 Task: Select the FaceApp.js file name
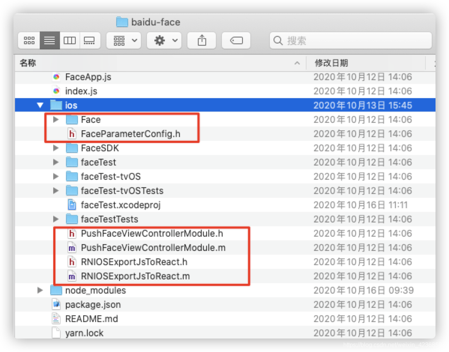pyautogui.click(x=88, y=77)
